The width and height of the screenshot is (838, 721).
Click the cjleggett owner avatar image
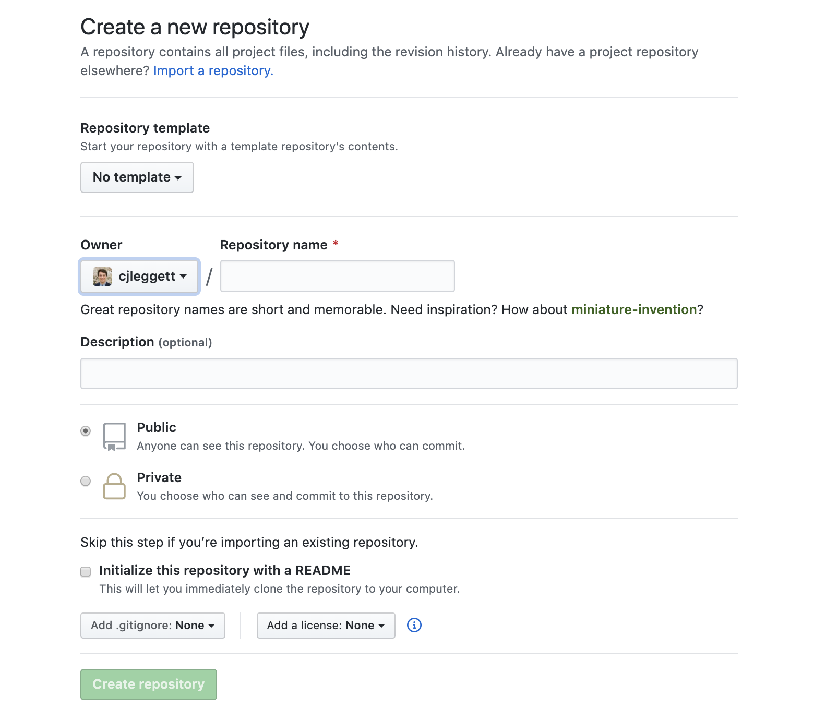click(x=102, y=277)
